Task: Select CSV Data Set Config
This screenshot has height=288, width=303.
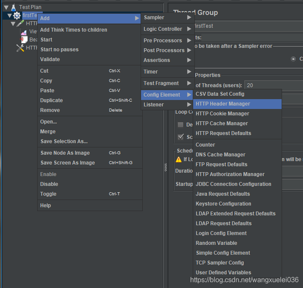Action: tap(220, 94)
